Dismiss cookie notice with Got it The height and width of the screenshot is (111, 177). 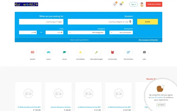click(161, 105)
